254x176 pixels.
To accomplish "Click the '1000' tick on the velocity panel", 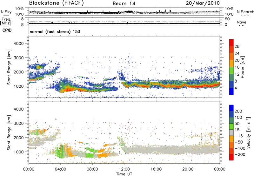I will [18, 152].
